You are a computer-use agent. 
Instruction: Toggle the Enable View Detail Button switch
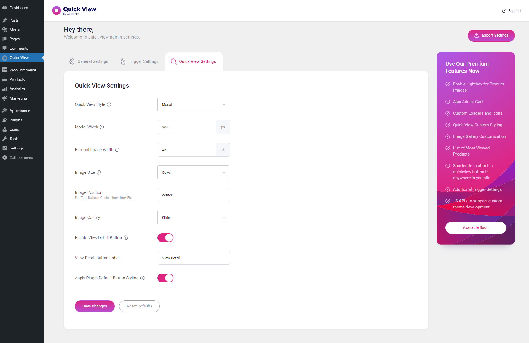(165, 238)
